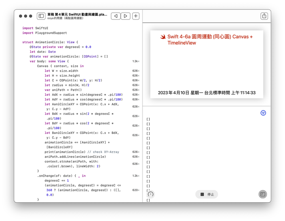Screen dimensions: 285x221
Task: Minimize the playground window
Action: (x=26, y=16)
